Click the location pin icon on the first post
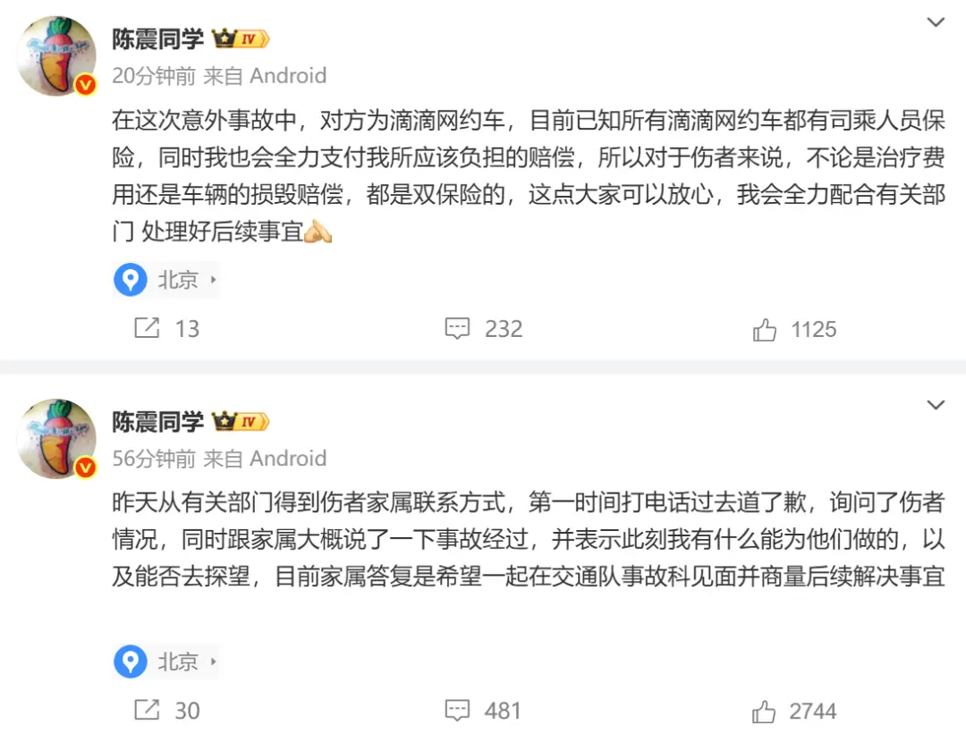Viewport: 966px width, 733px height. 131,281
